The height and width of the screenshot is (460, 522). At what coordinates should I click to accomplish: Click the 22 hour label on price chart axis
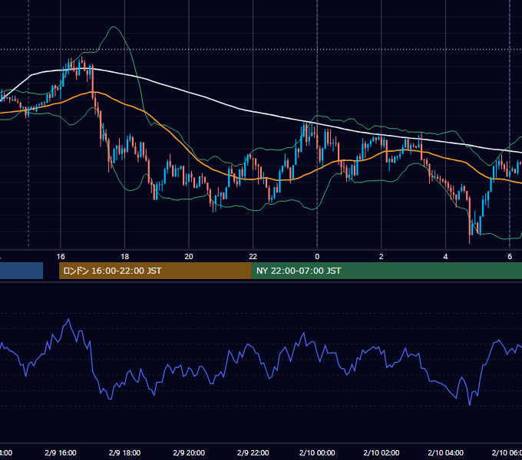point(253,257)
